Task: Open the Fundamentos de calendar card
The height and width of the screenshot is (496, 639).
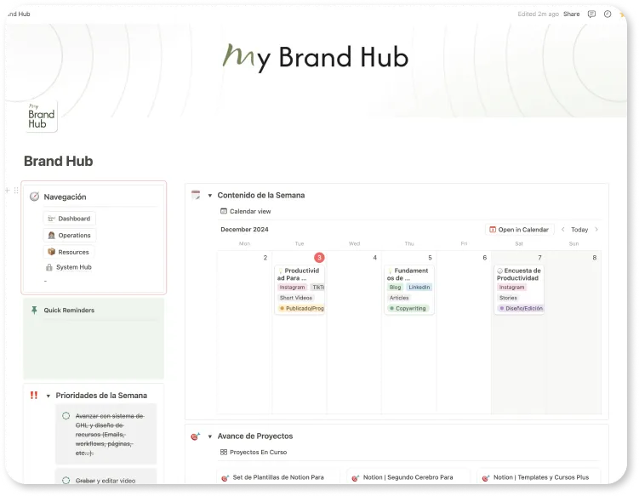Action: [x=409, y=290]
